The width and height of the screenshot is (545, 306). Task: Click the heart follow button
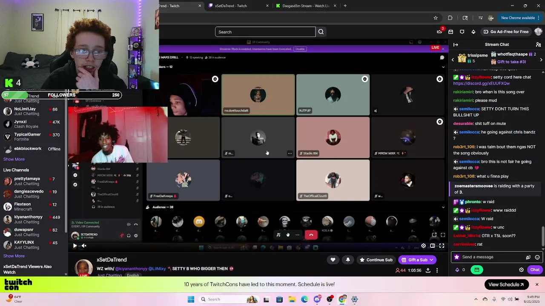[x=333, y=260]
